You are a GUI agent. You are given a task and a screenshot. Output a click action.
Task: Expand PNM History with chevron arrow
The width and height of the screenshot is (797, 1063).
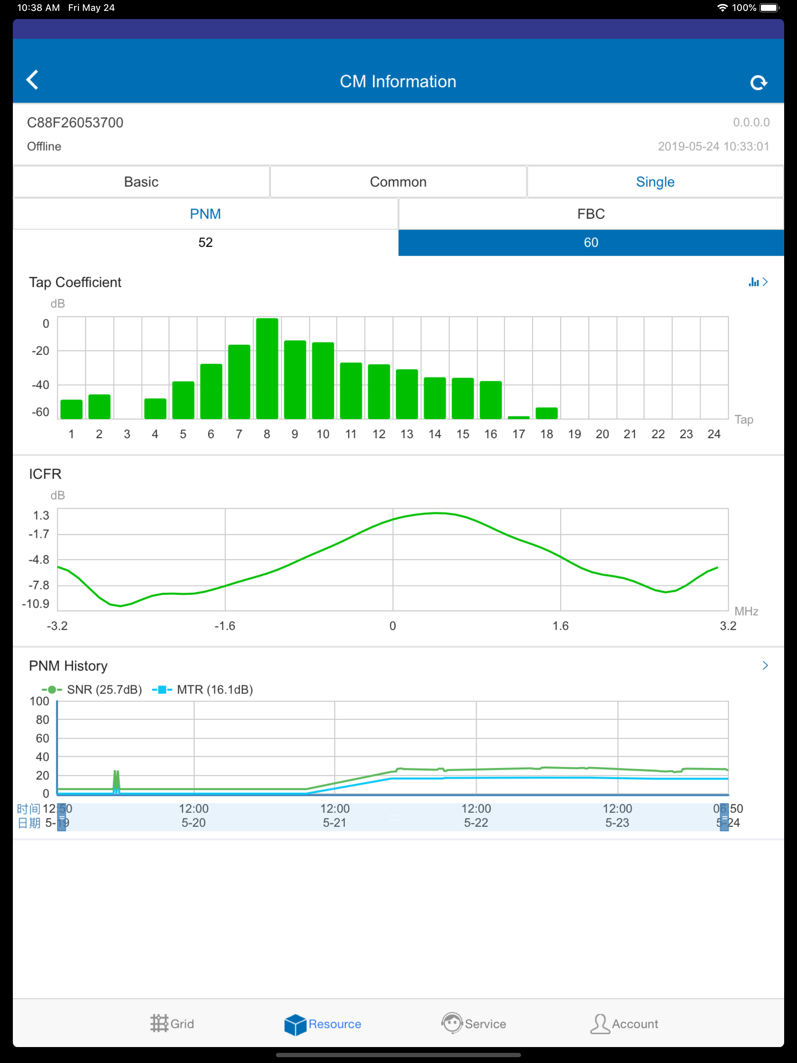click(x=765, y=666)
